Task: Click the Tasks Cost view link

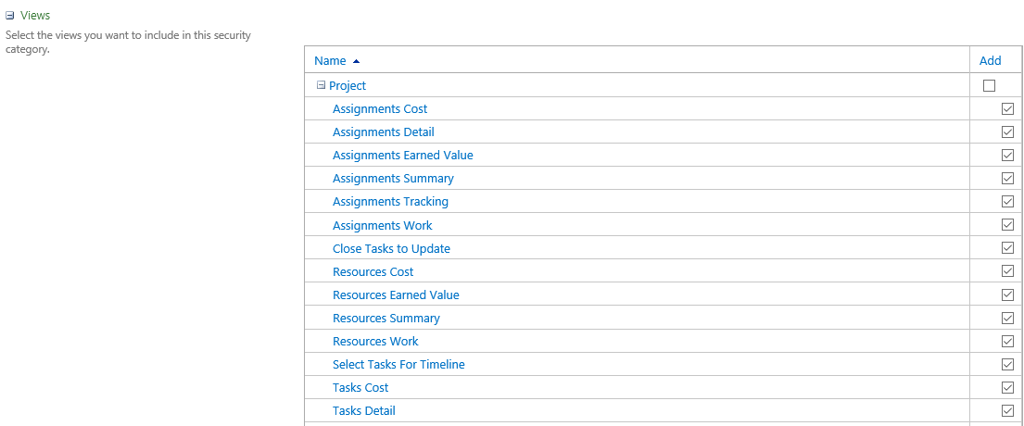Action: 360,387
